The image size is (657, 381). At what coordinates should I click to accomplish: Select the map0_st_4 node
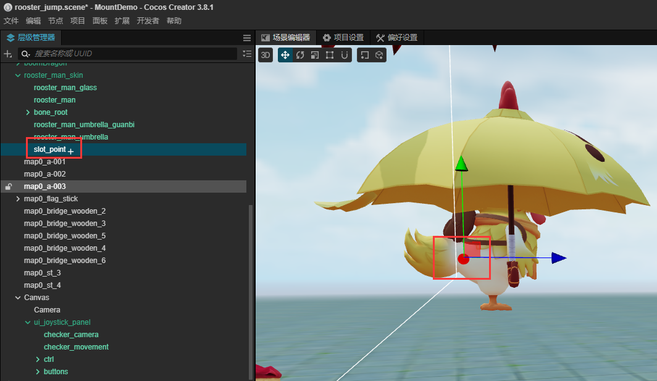tap(43, 285)
